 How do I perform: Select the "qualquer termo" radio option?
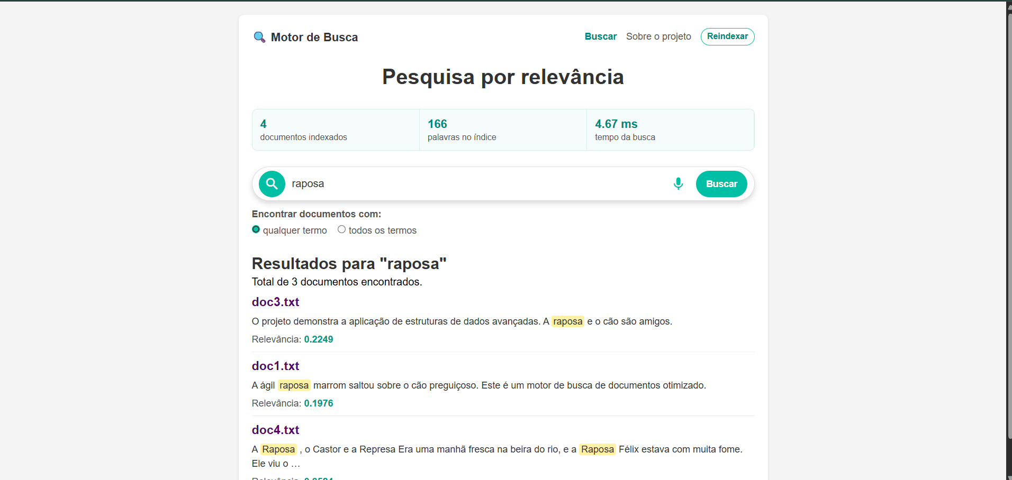pos(256,229)
